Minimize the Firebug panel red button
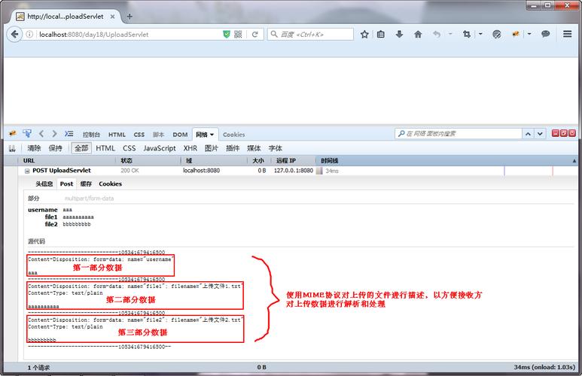This screenshot has height=376, width=582. (x=556, y=134)
